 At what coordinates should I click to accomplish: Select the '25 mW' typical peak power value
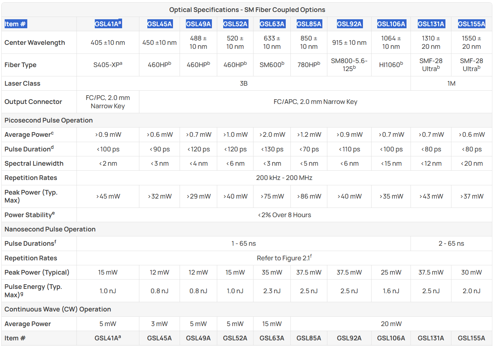(x=391, y=272)
